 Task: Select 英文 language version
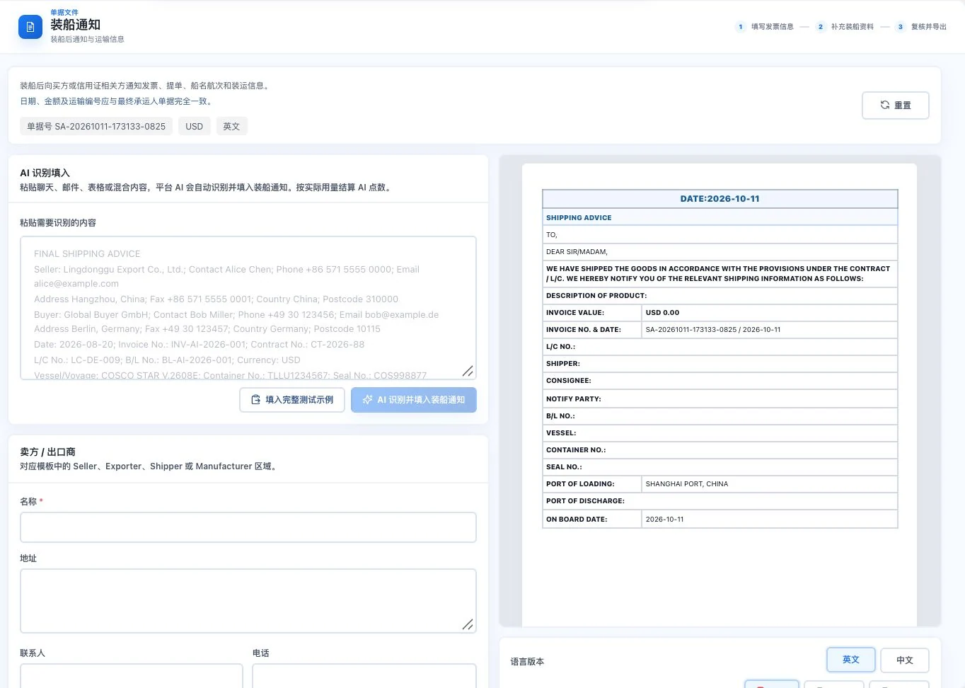click(x=851, y=660)
